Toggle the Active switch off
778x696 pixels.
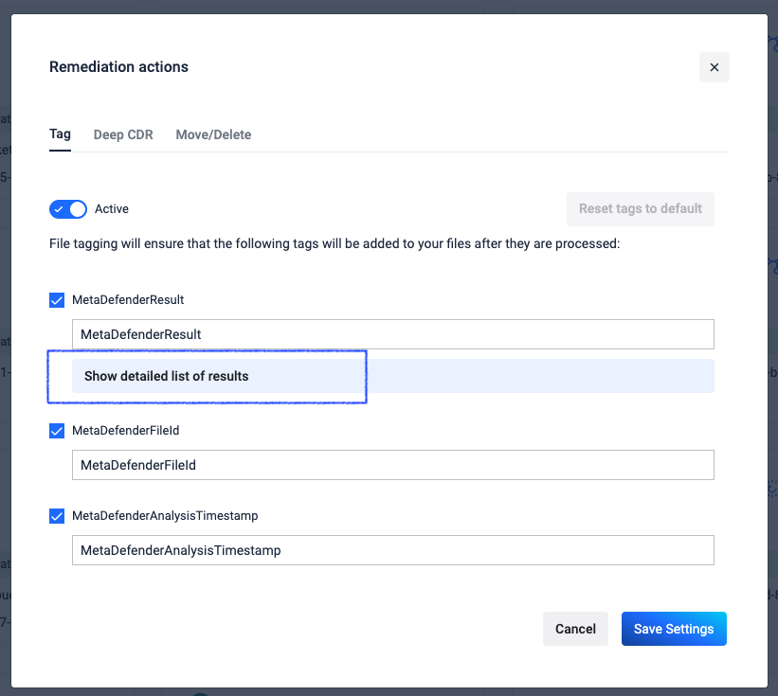pyautogui.click(x=68, y=209)
